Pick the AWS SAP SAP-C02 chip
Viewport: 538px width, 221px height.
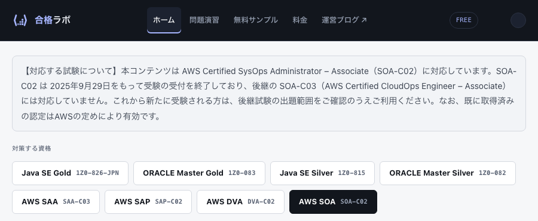[x=148, y=202]
